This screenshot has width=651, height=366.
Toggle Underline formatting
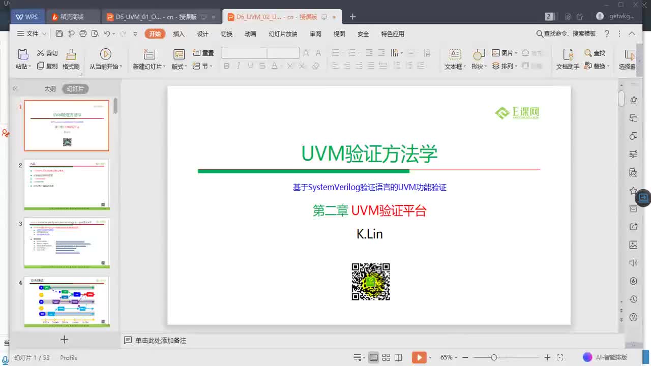click(250, 66)
